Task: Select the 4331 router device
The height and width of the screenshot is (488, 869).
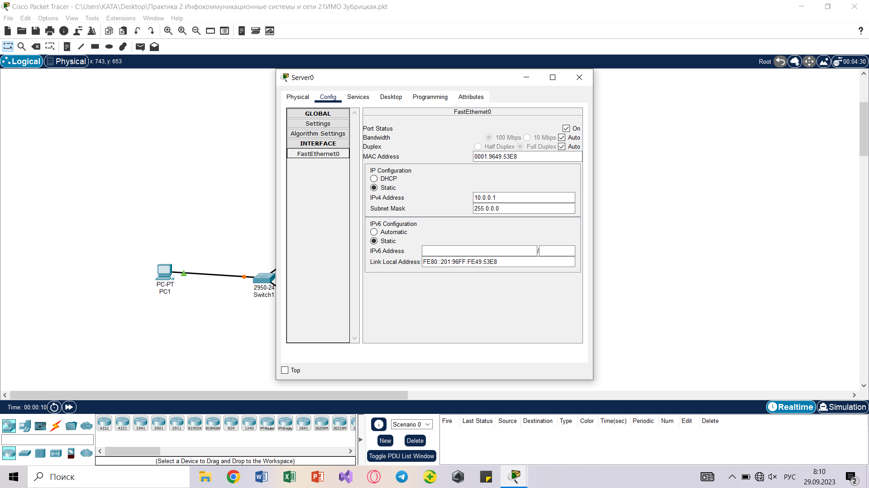Action: (105, 423)
